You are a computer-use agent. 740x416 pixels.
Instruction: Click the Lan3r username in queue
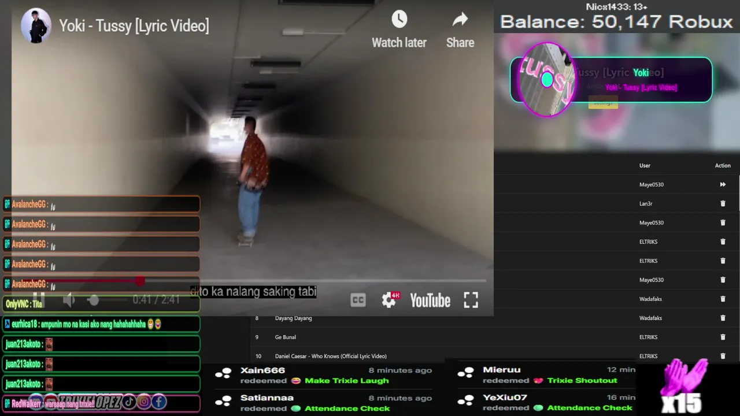tap(646, 203)
